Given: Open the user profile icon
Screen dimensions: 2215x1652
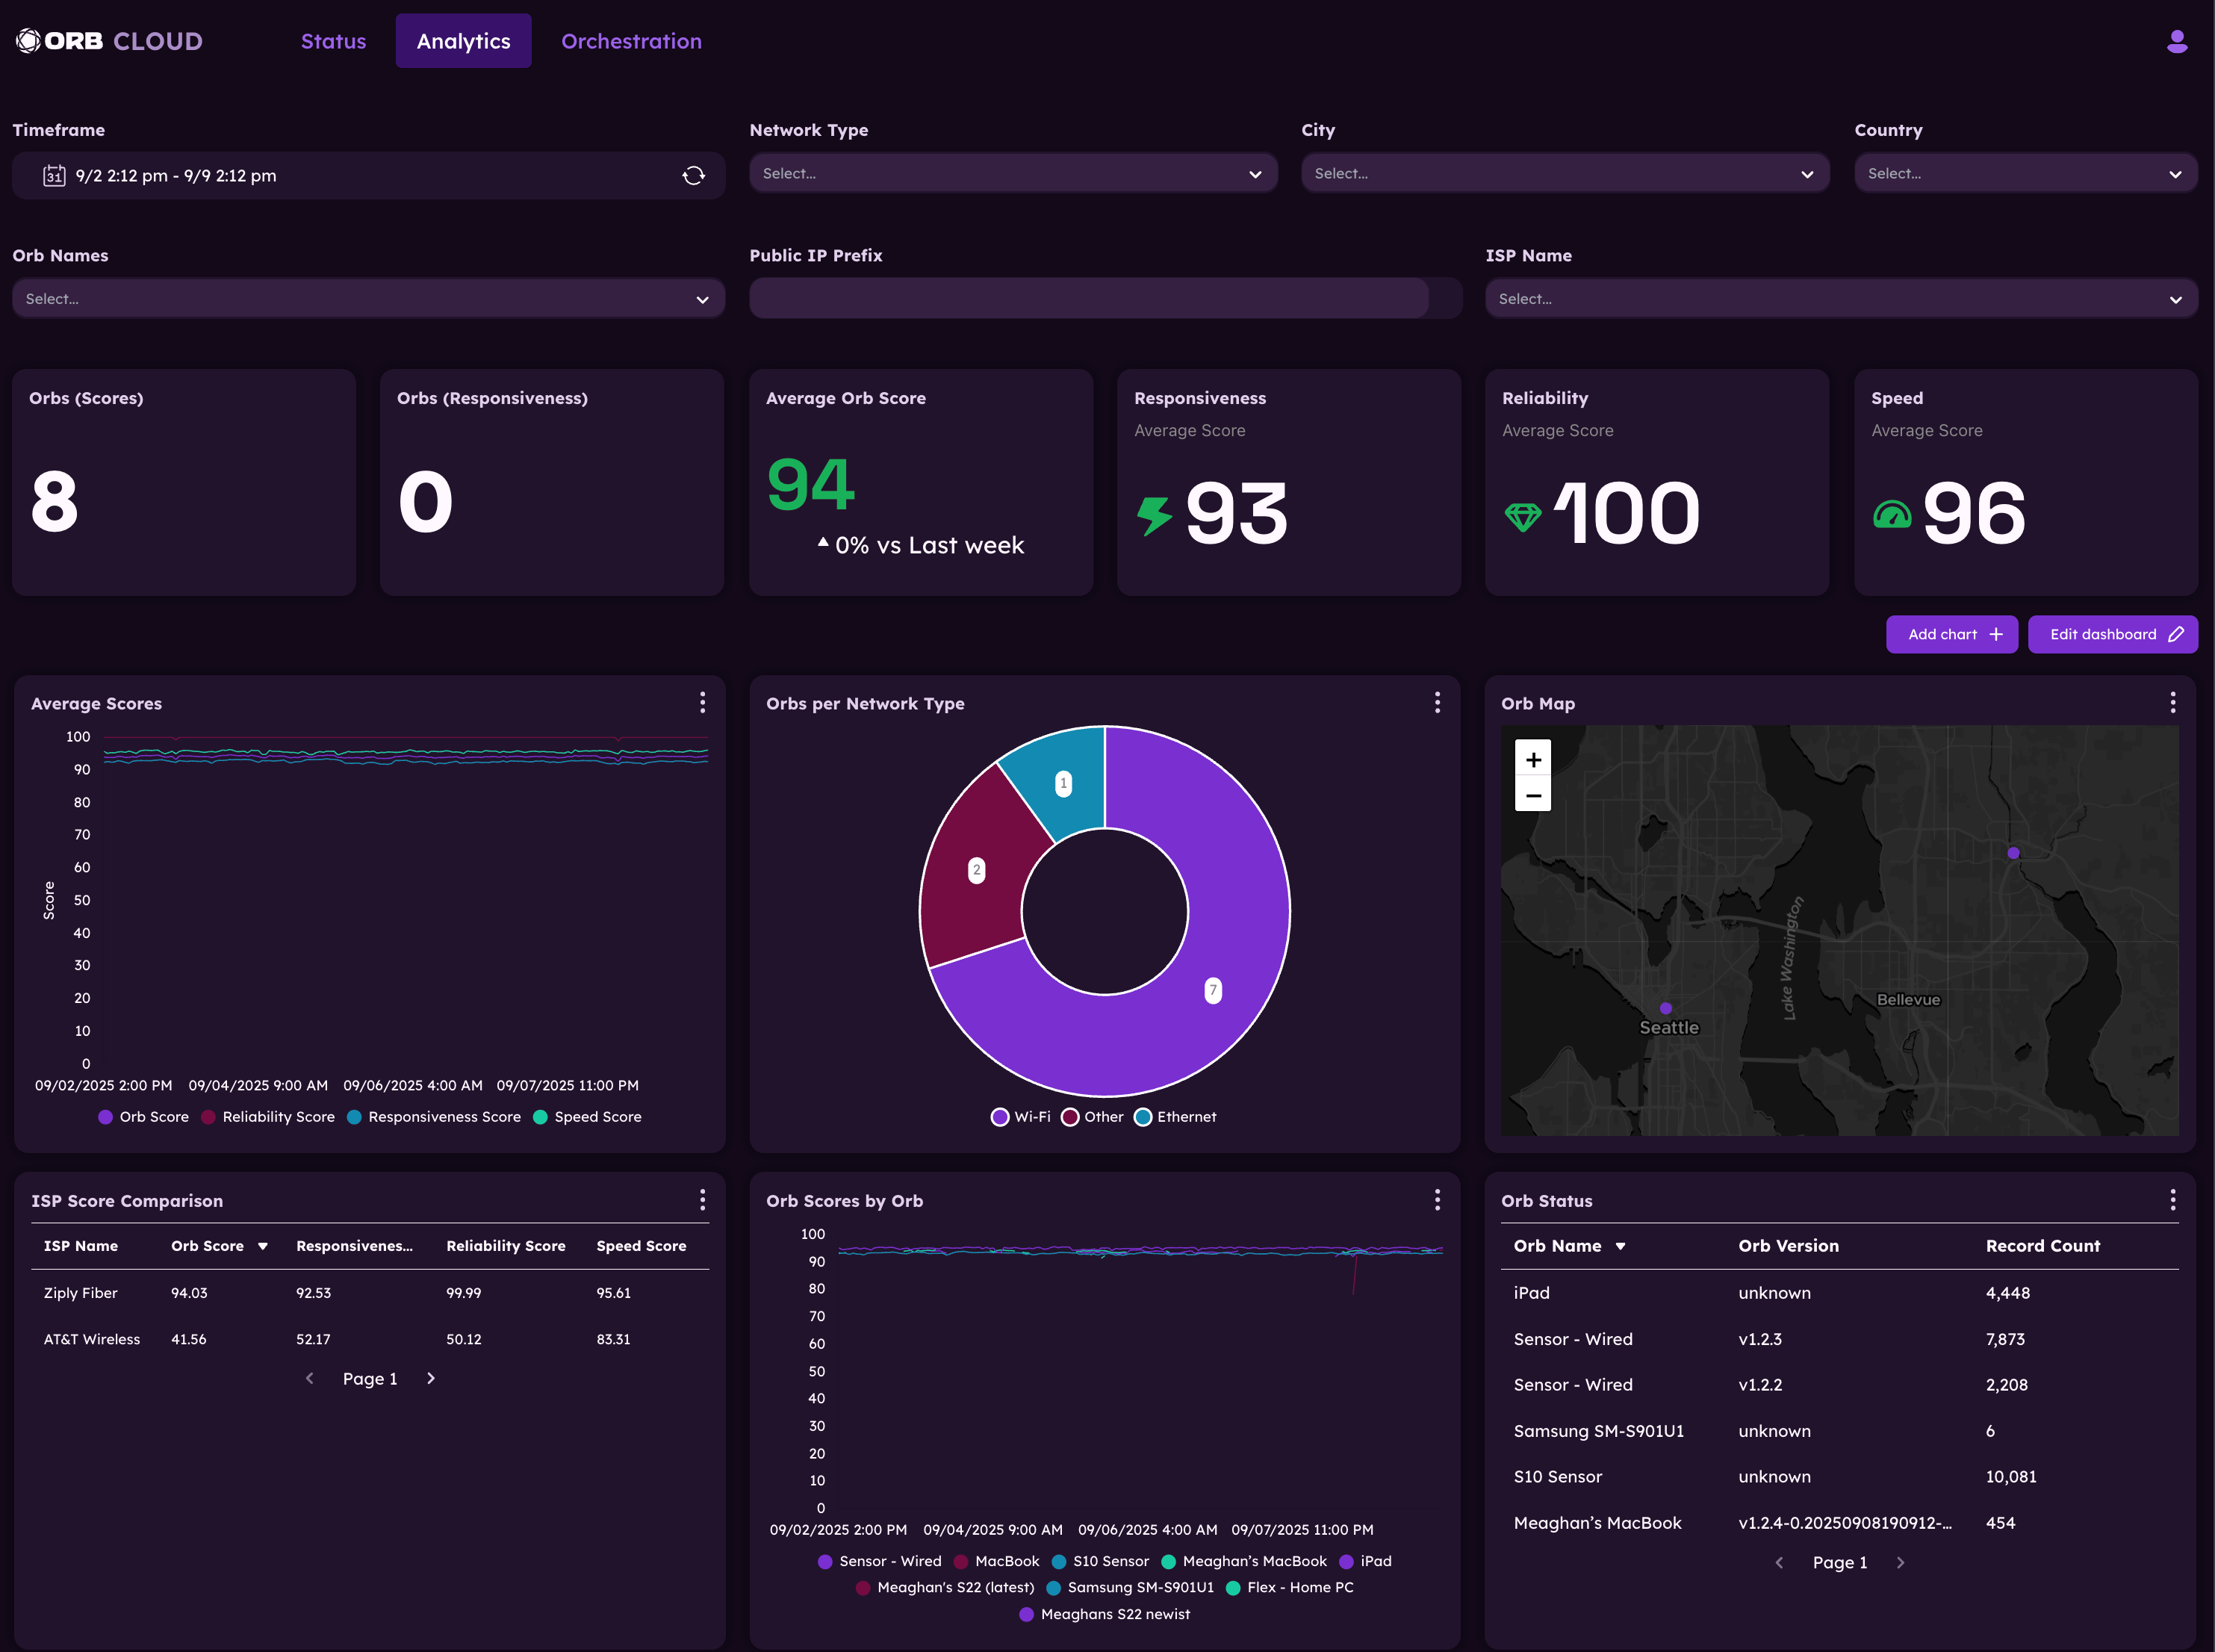Looking at the screenshot, I should [x=2177, y=41].
